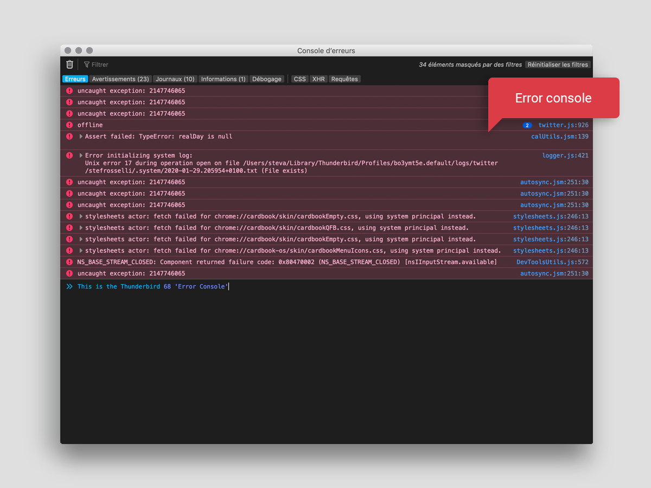This screenshot has height=488, width=651.
Task: Click the double-chevron command prompt icon
Action: [69, 286]
